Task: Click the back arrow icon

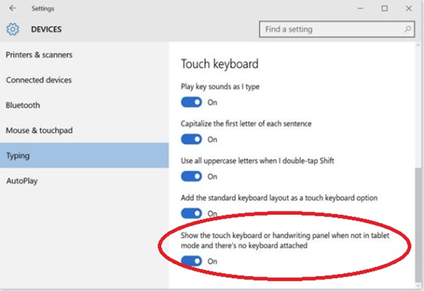Action: [x=12, y=9]
